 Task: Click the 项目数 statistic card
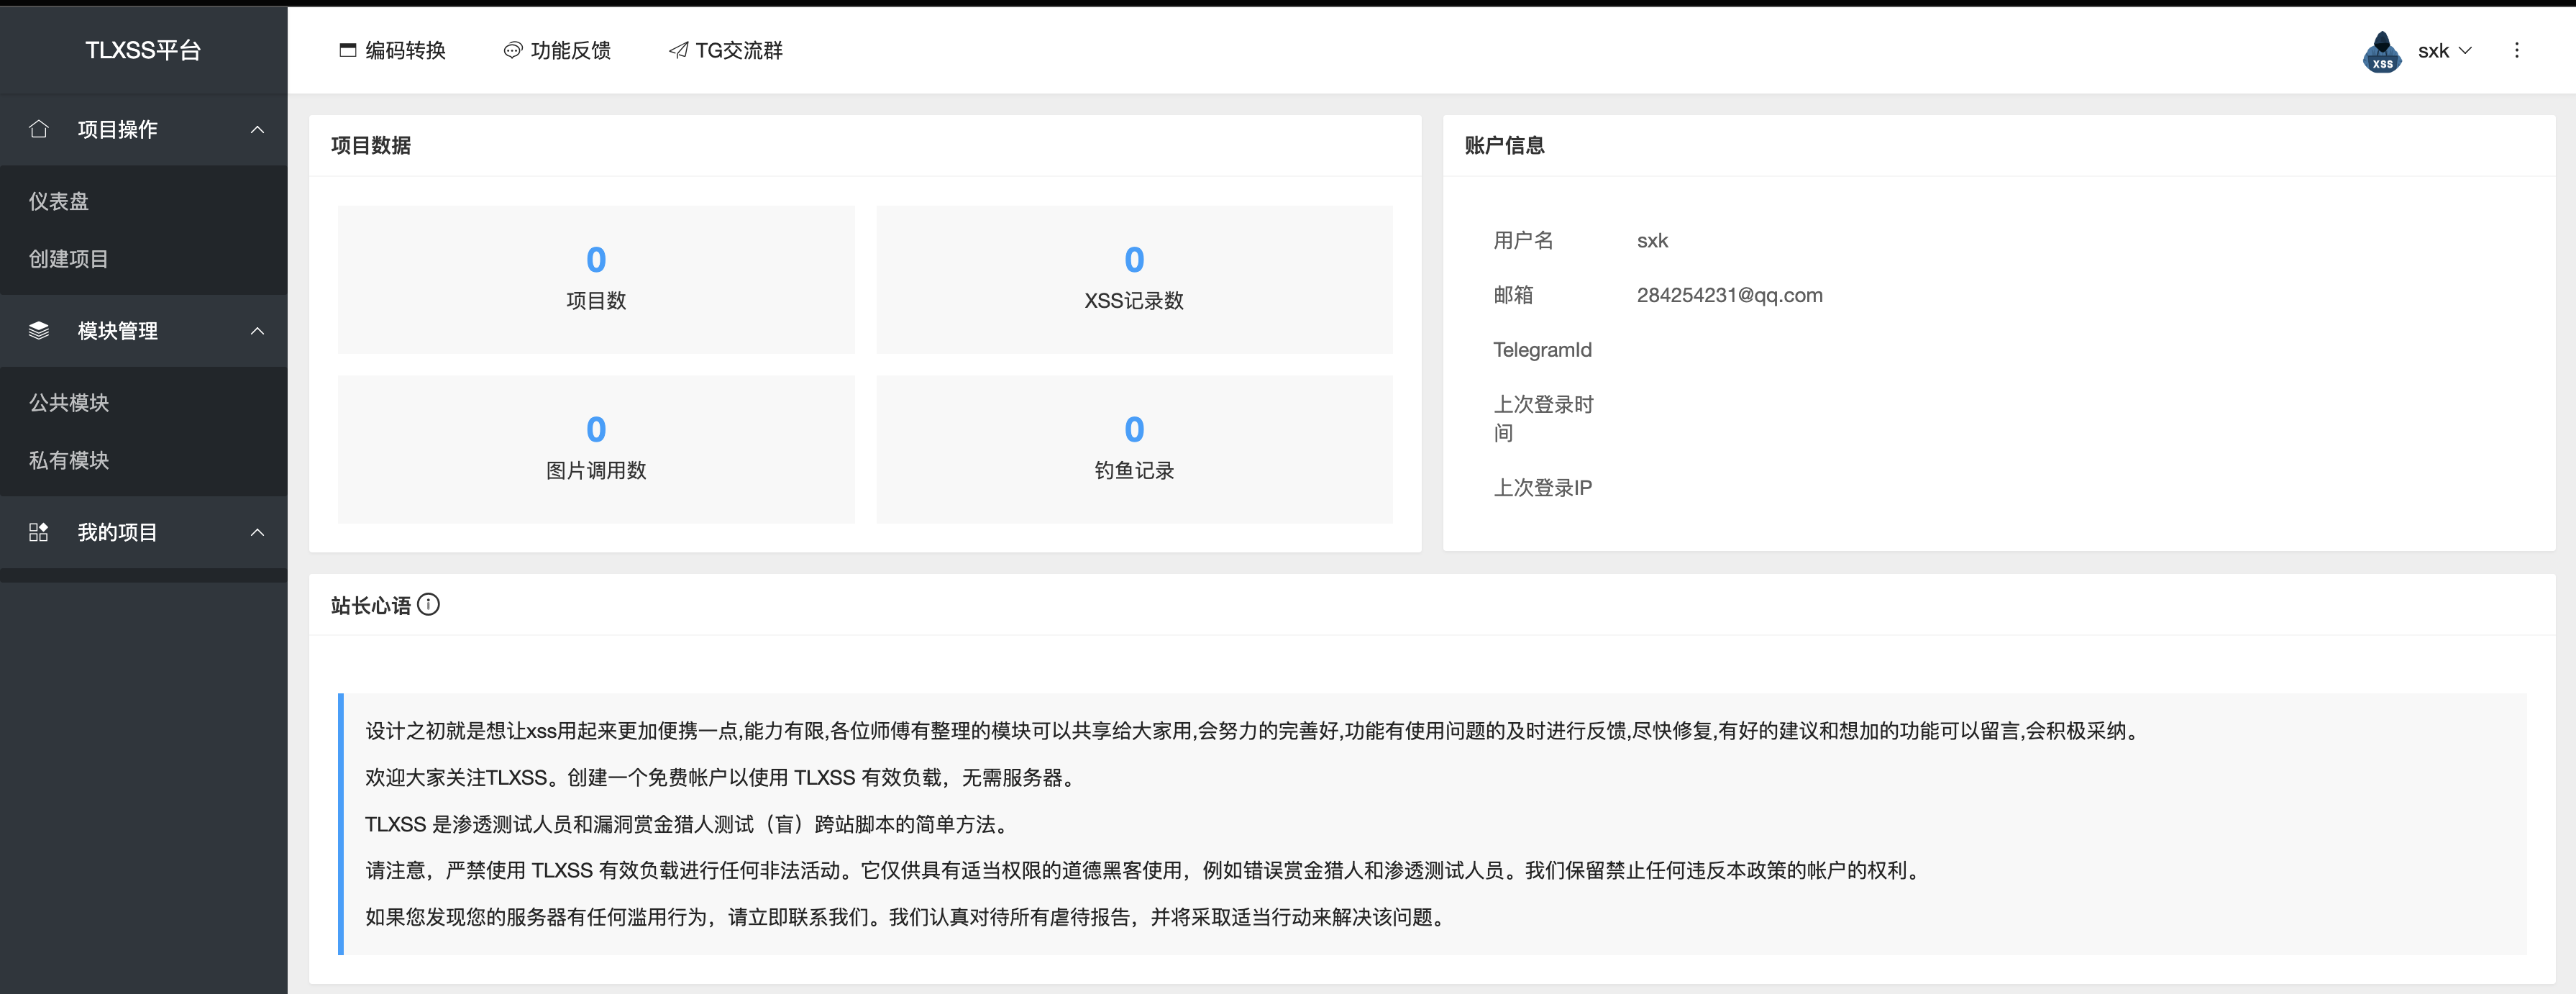click(x=596, y=279)
